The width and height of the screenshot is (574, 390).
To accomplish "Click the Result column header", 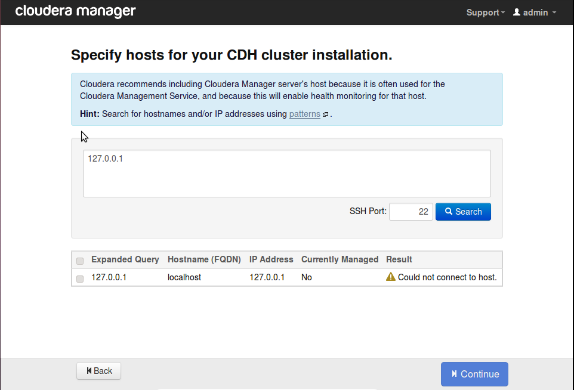I will (399, 259).
